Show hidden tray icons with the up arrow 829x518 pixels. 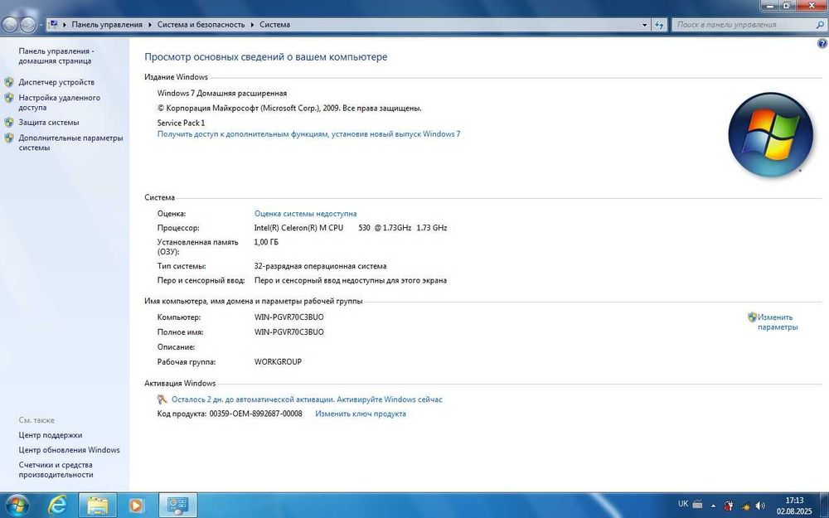pyautogui.click(x=713, y=506)
